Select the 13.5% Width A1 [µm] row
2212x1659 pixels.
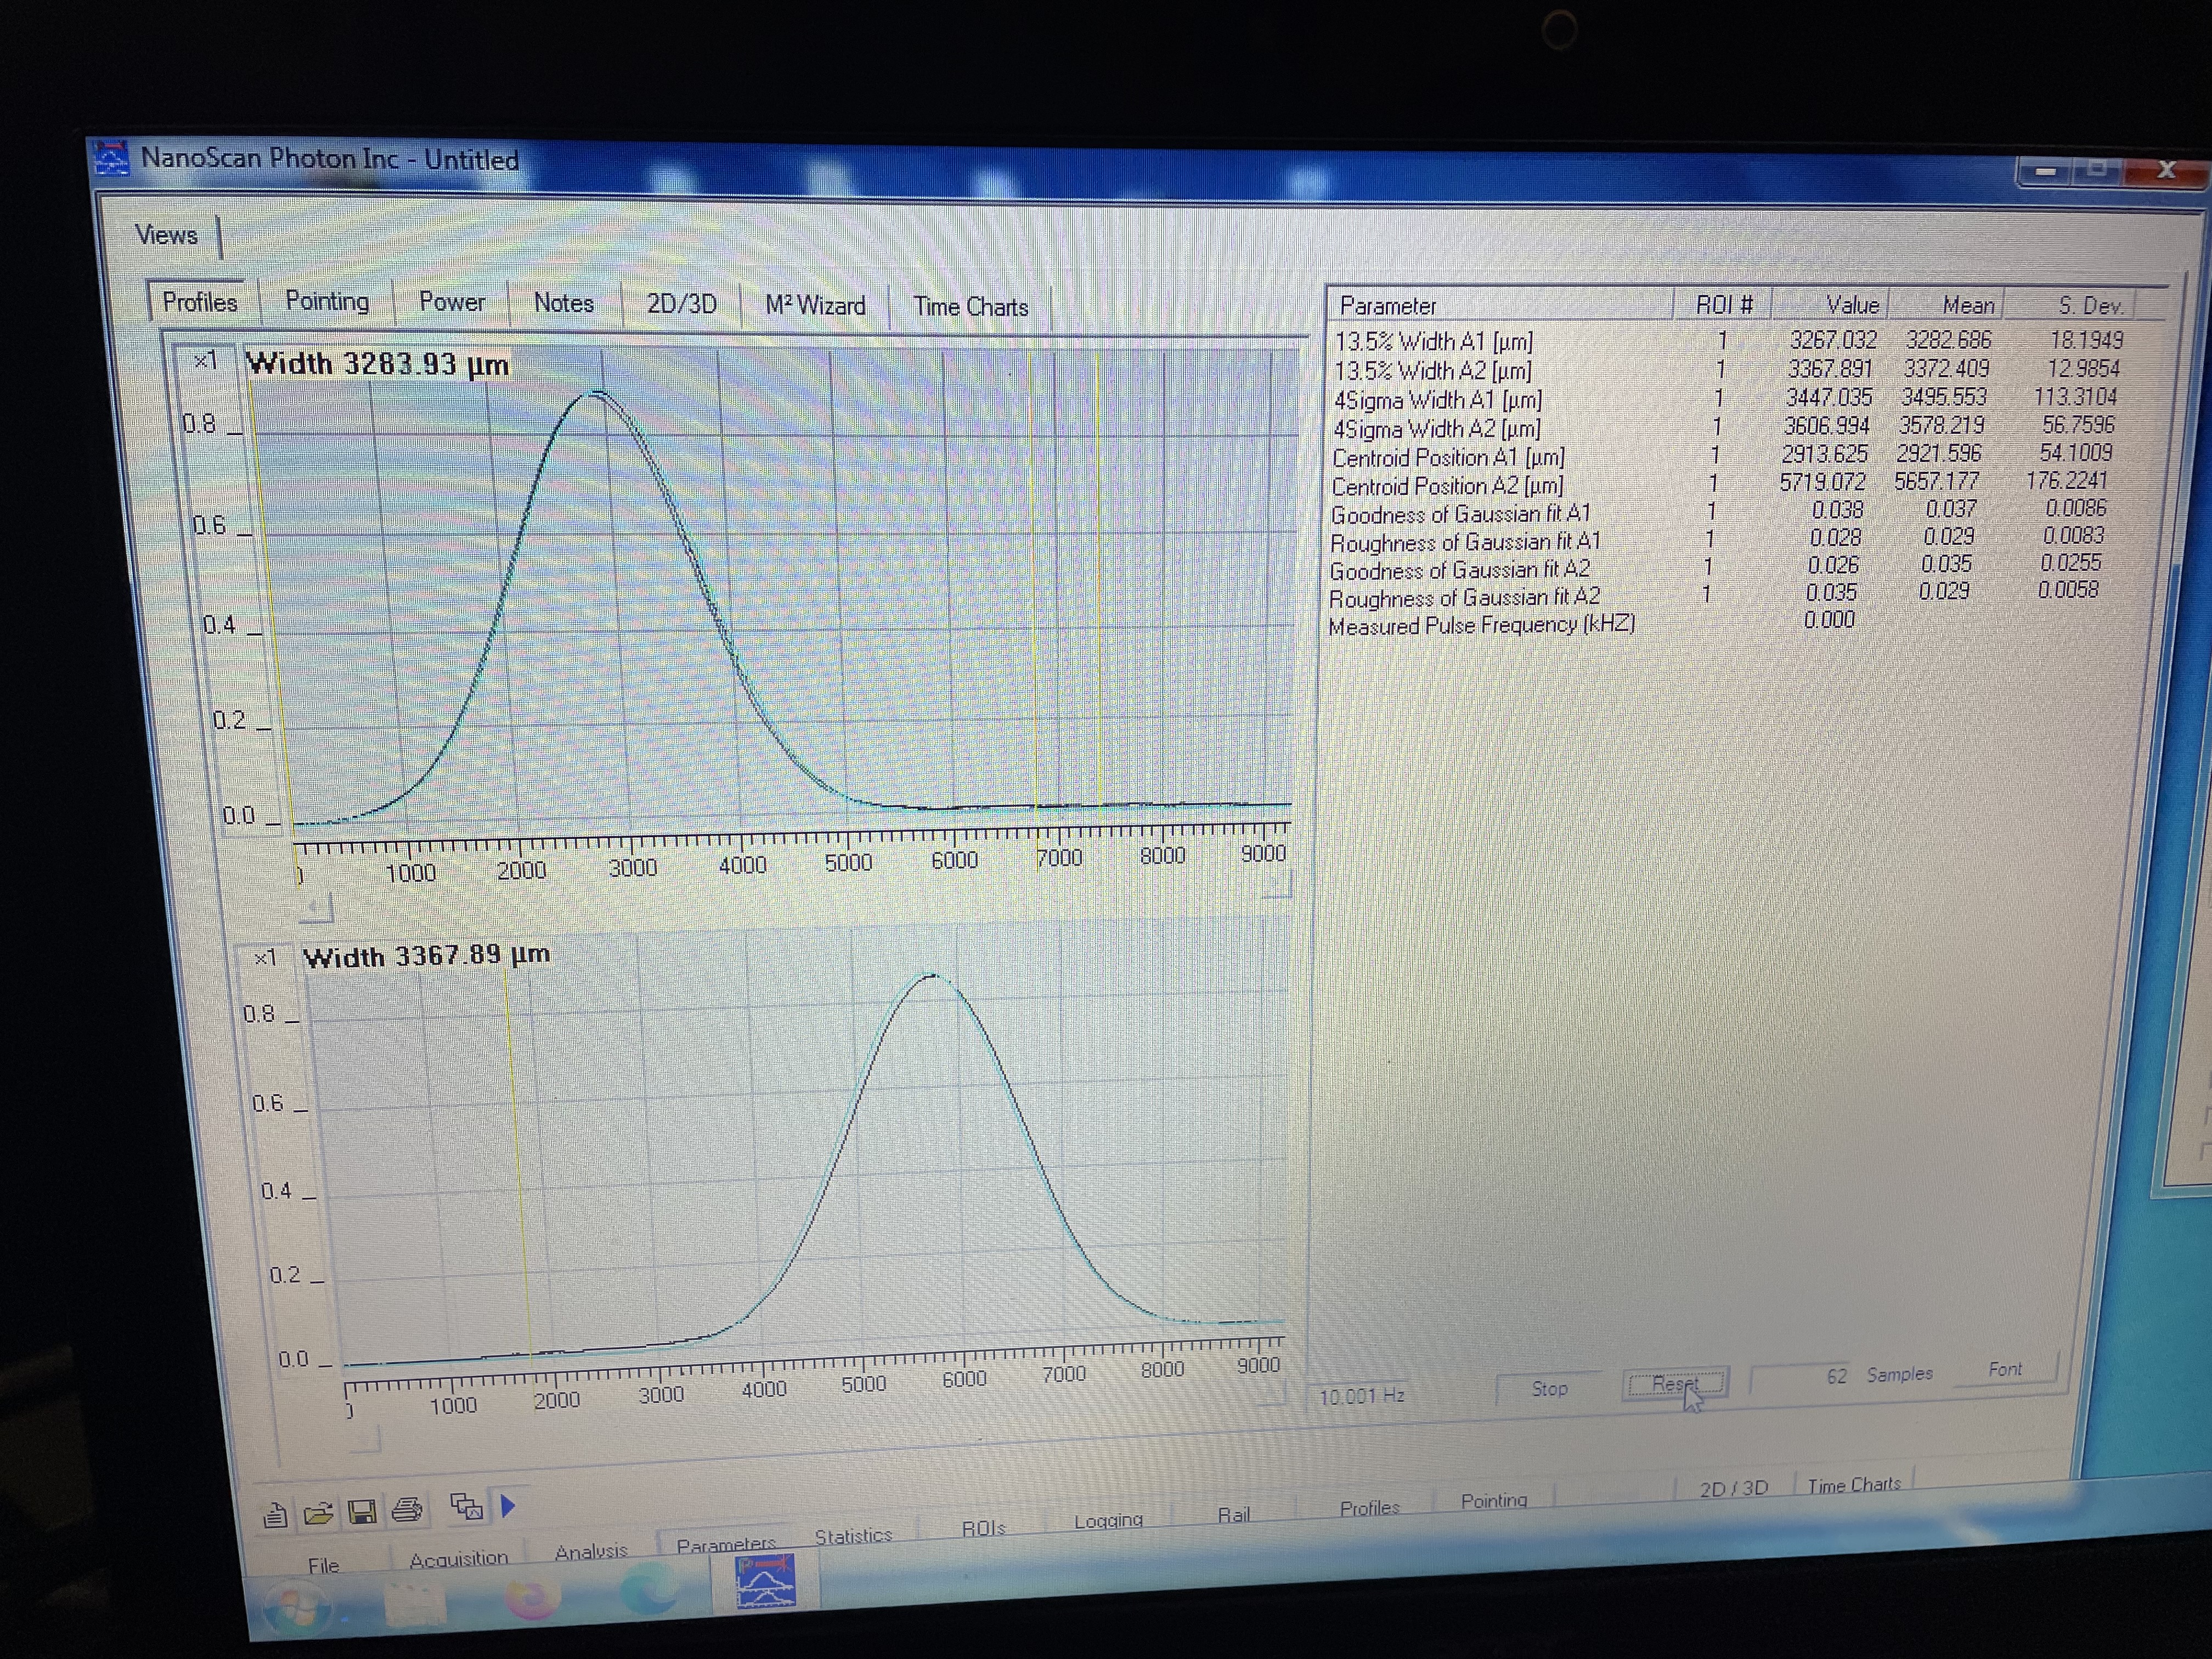(1730, 341)
